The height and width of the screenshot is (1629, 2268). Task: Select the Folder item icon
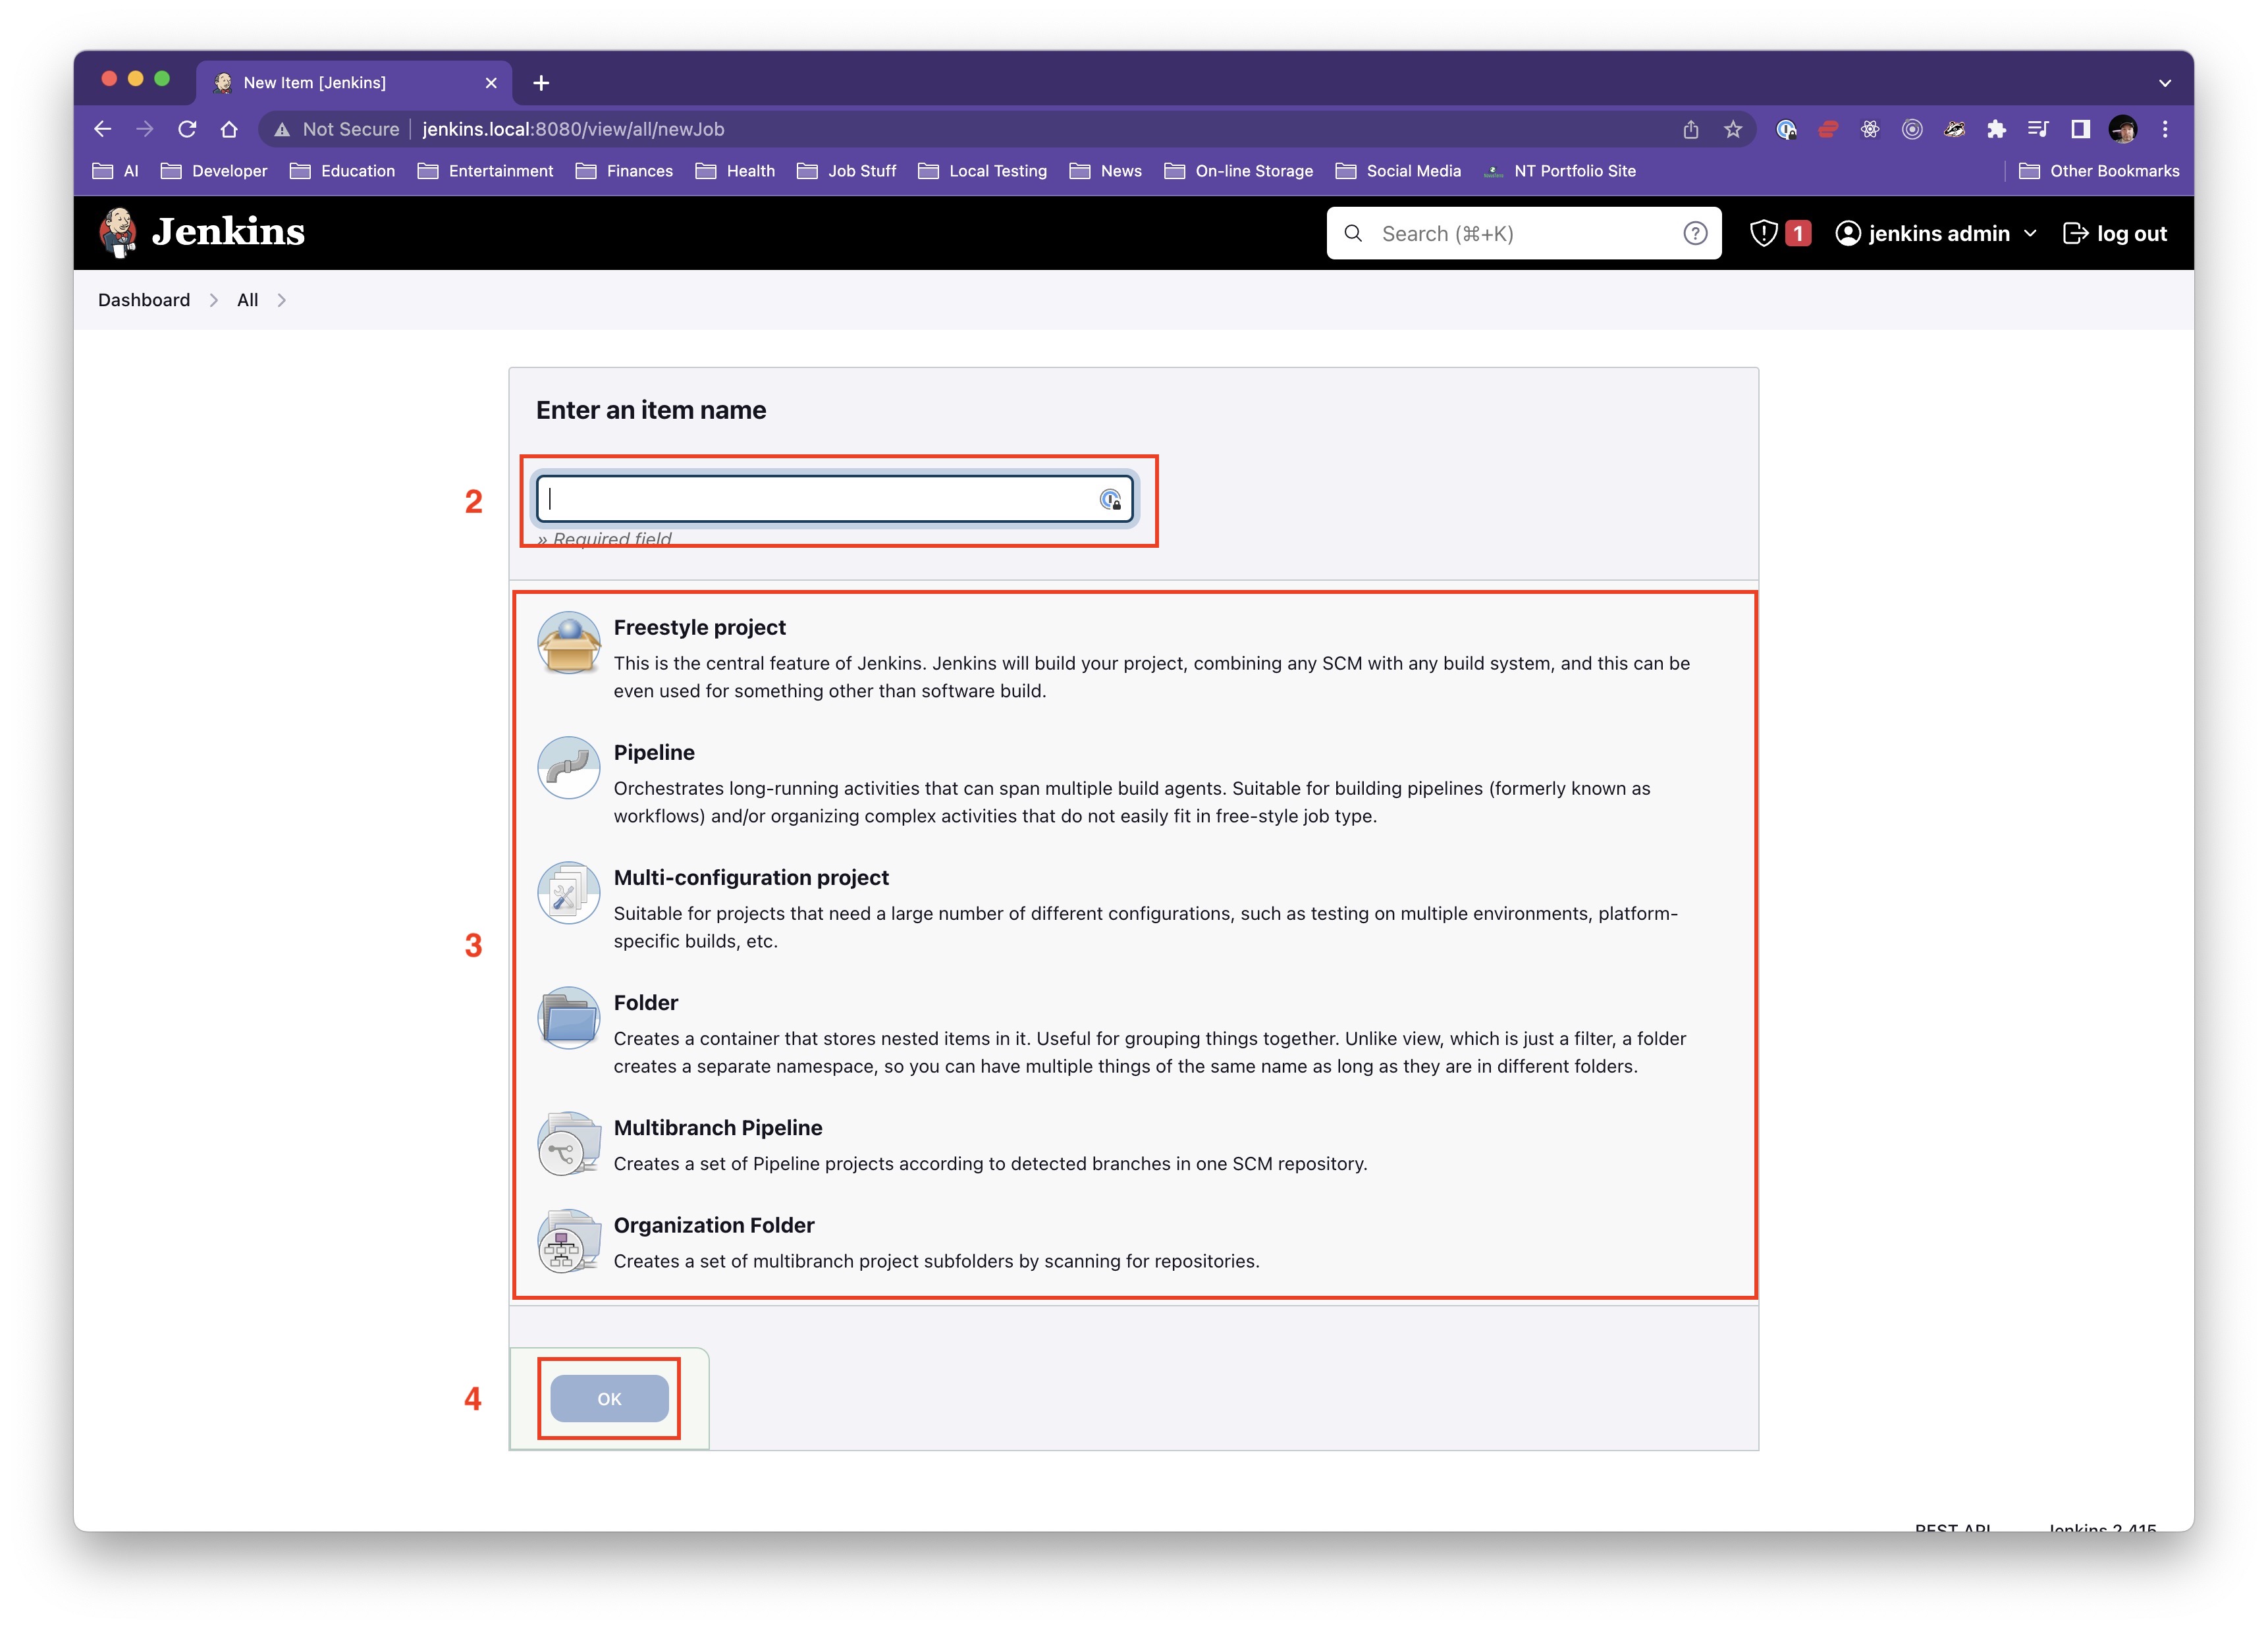point(568,1018)
